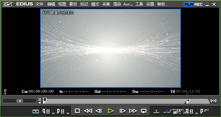Click Insert to Timeline (orange arrow) icon
This screenshot has width=221, height=117.
click(x=156, y=112)
